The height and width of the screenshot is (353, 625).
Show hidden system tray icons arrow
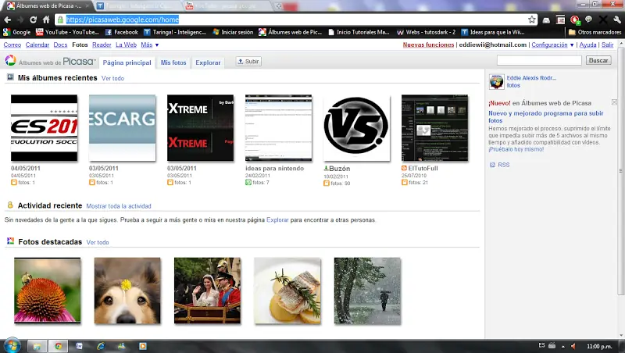(562, 346)
